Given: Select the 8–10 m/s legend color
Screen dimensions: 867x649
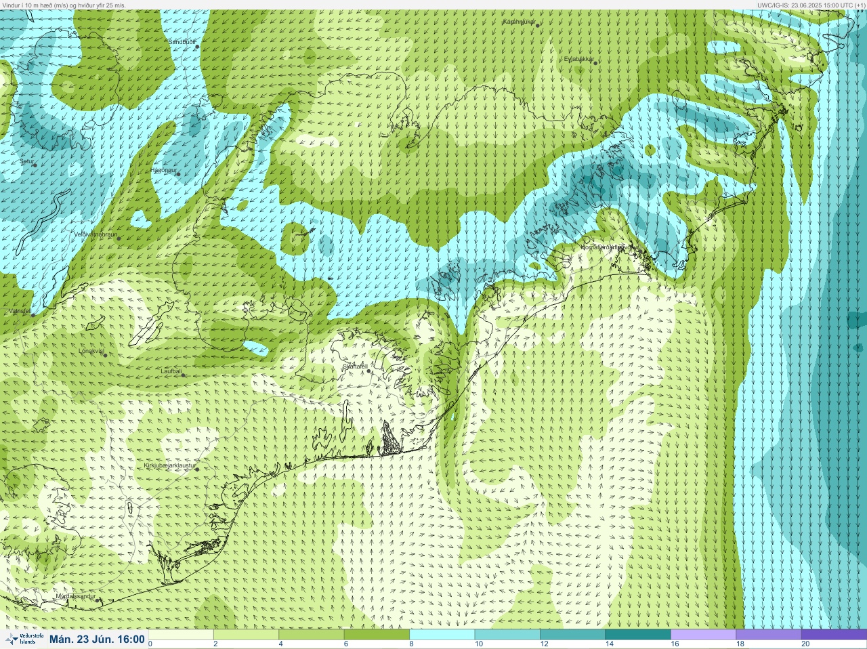Looking at the screenshot, I should click(x=442, y=634).
